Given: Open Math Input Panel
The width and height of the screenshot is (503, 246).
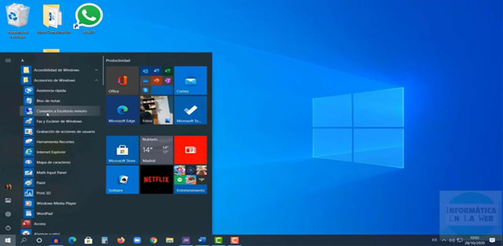Looking at the screenshot, I should coord(60,173).
